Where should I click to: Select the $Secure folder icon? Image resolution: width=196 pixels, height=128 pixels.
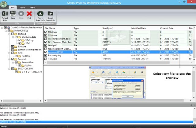(x=16, y=47)
